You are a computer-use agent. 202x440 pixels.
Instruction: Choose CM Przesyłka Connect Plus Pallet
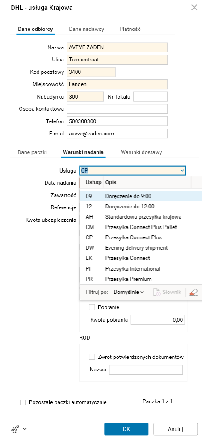(140, 227)
